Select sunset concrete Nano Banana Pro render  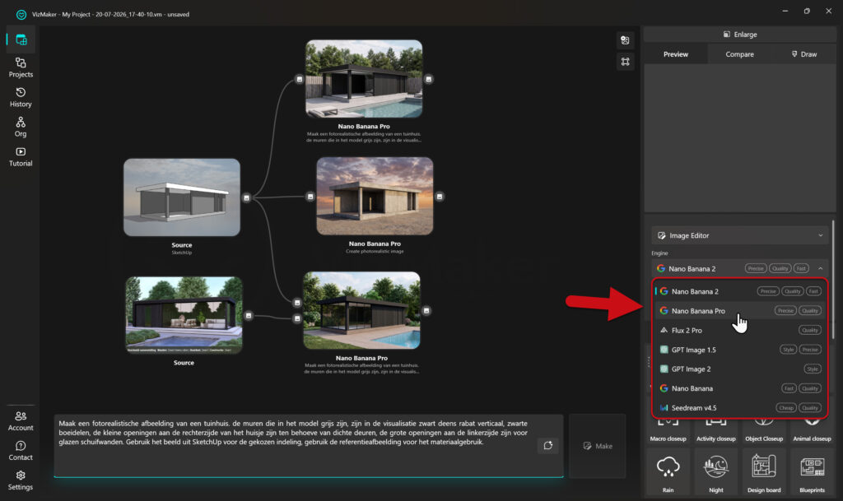pos(375,196)
